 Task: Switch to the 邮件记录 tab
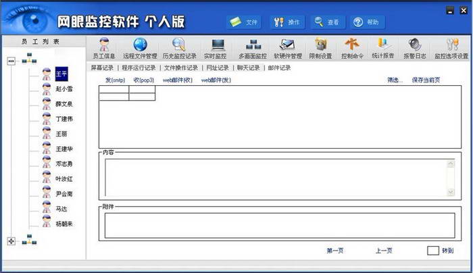(x=279, y=68)
